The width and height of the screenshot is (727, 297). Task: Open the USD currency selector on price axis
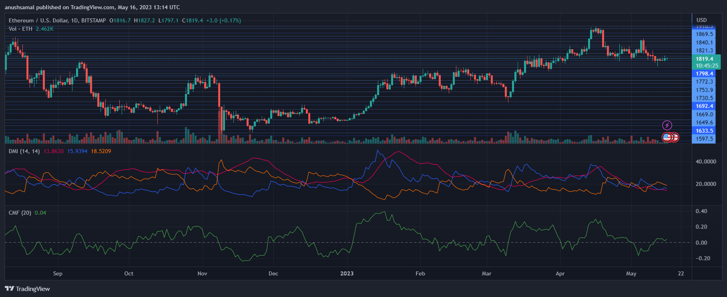701,20
